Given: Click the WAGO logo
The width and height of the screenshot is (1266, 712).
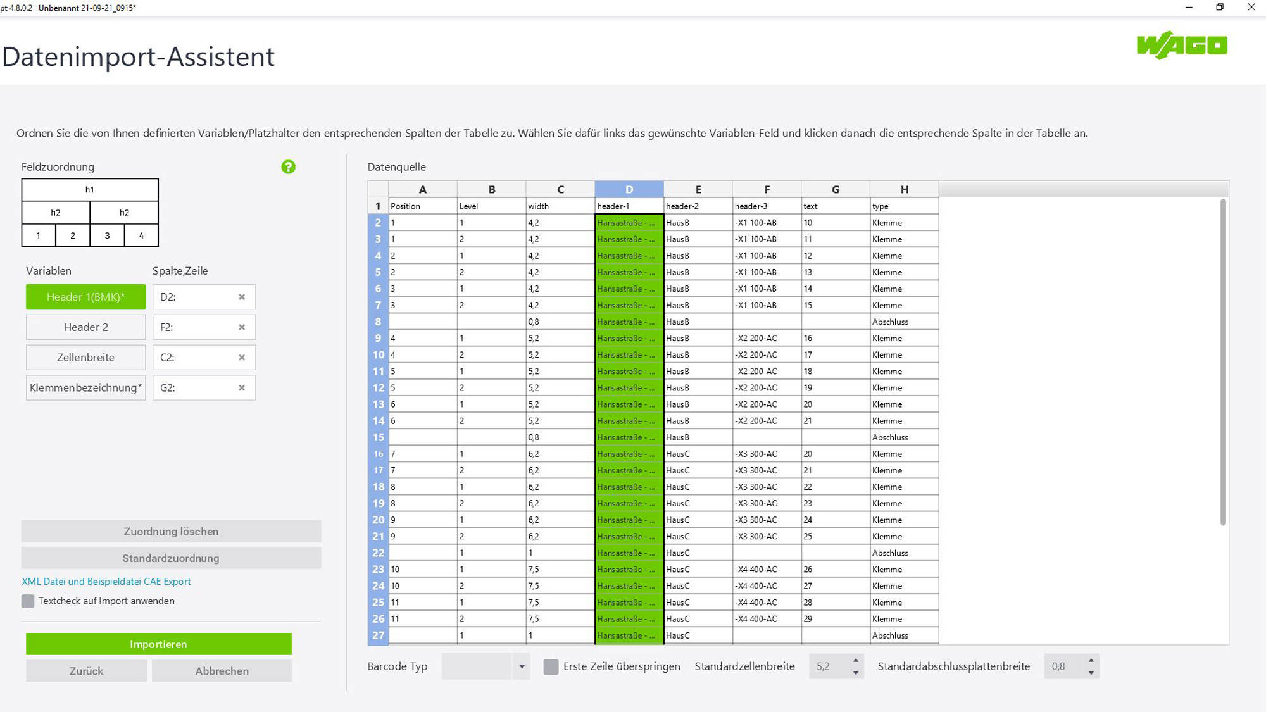Looking at the screenshot, I should (x=1182, y=46).
